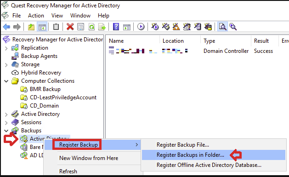Expand the Replication tree node
Image resolution: width=289 pixels, height=177 pixels.
click(6, 48)
